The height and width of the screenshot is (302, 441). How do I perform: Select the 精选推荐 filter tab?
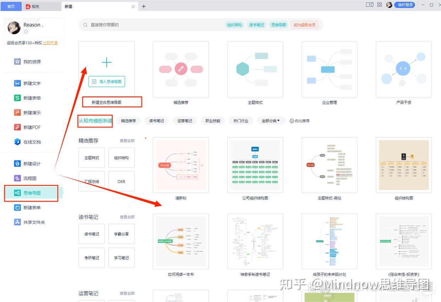click(x=128, y=121)
